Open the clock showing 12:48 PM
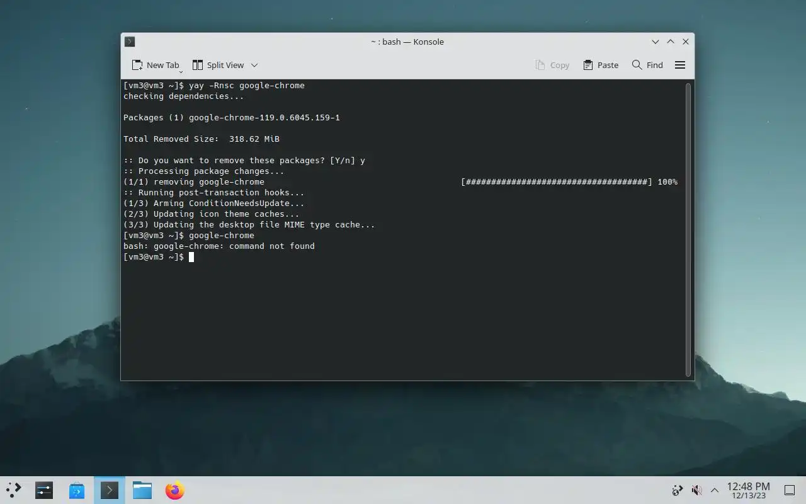 click(x=749, y=490)
